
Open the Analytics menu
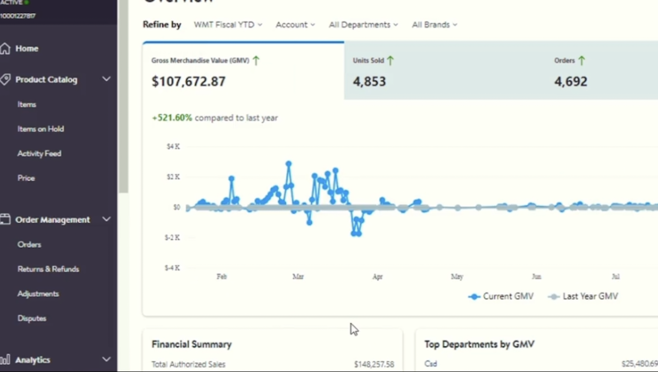(x=33, y=360)
